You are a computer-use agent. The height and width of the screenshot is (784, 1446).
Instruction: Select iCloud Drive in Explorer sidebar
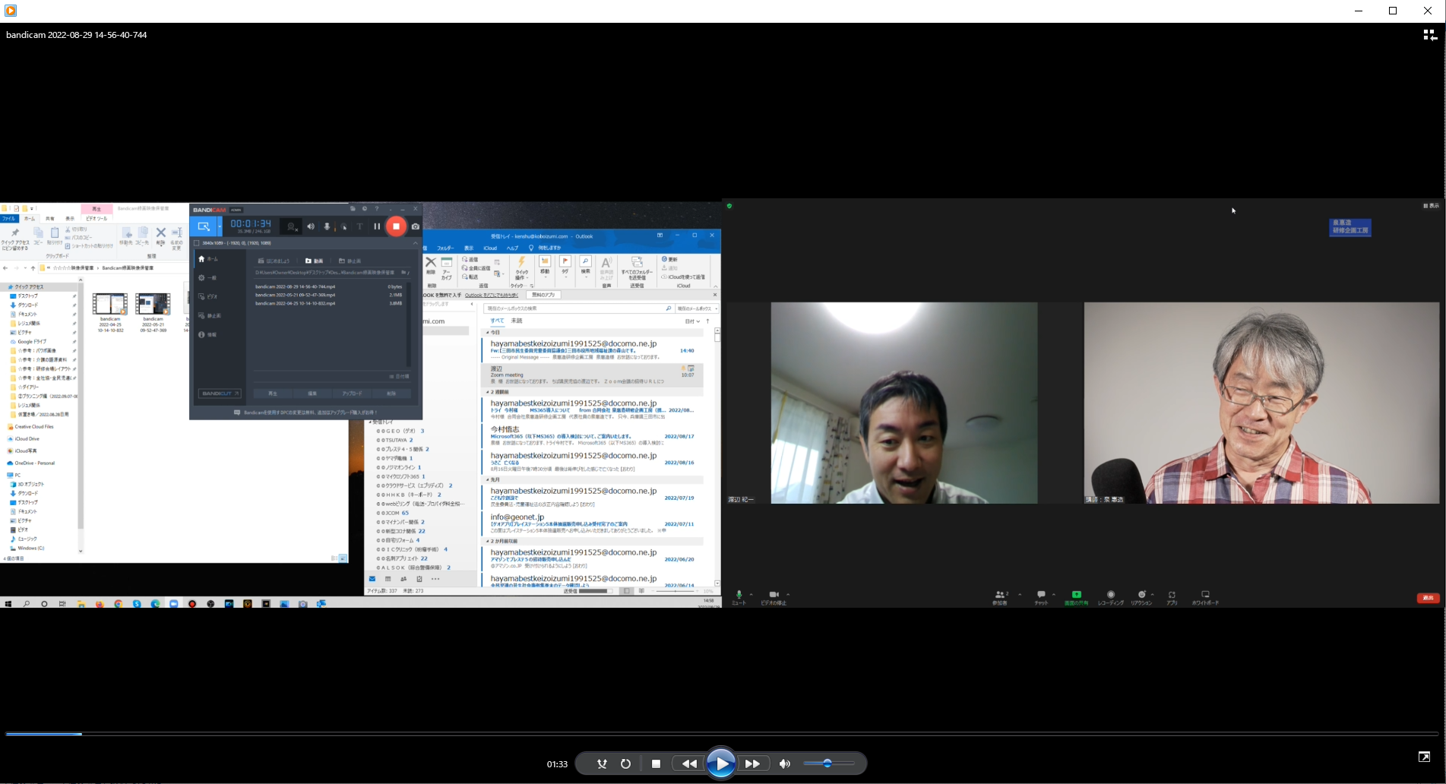click(24, 439)
